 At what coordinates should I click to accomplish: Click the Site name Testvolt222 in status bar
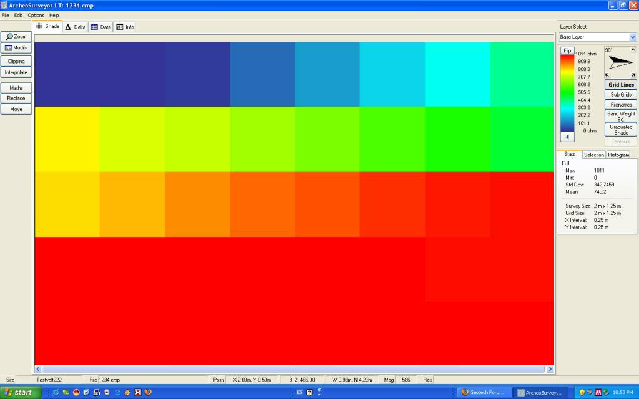[49, 380]
